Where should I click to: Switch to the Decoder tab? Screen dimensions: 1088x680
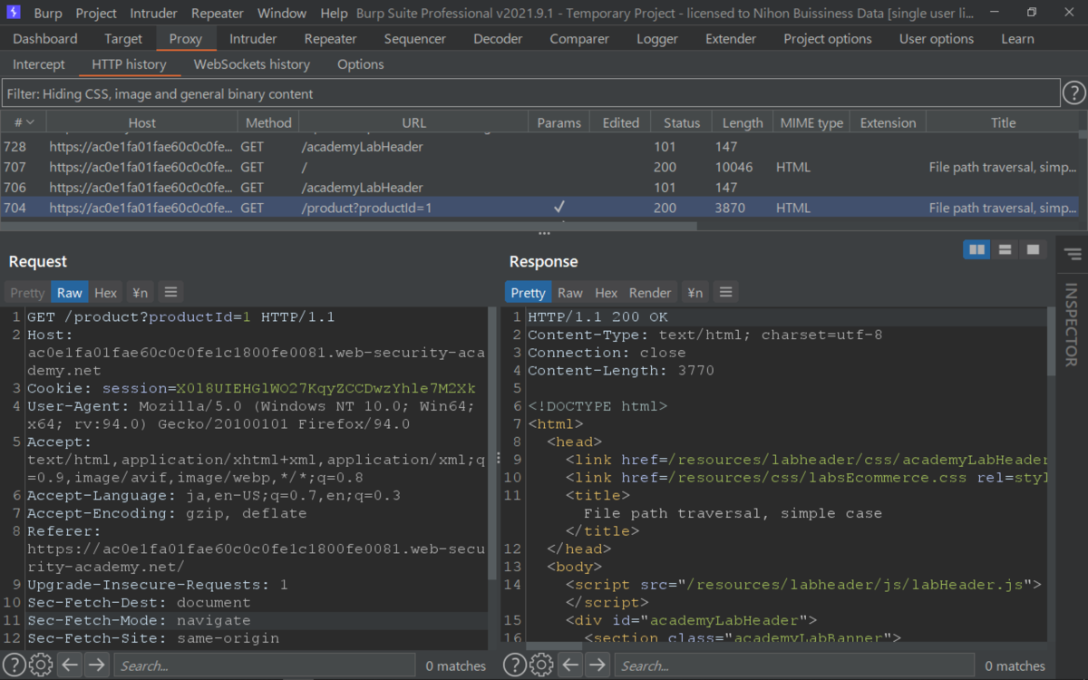498,39
